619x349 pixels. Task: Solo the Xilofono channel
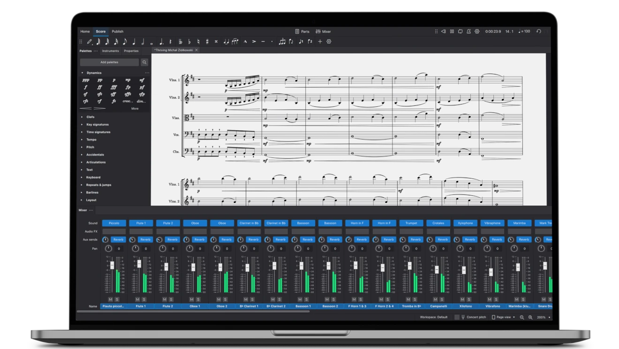point(468,299)
